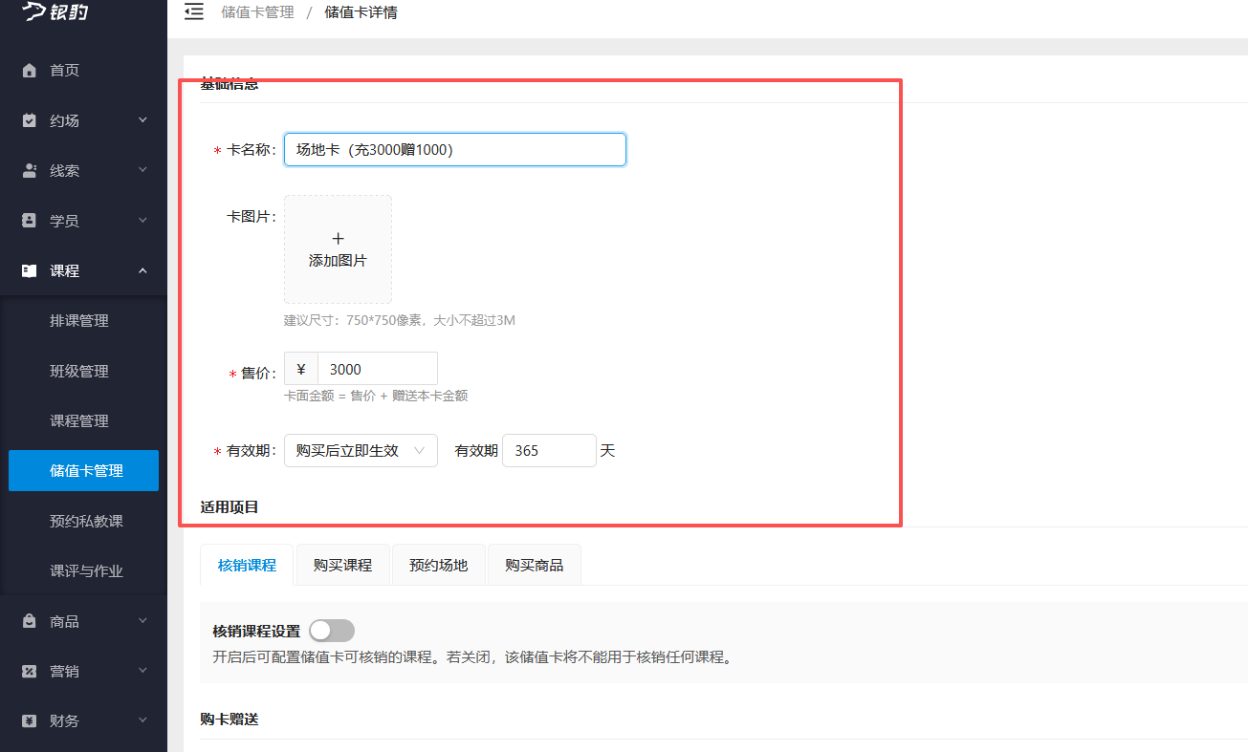Disable the 核销课程设置 switch
This screenshot has width=1248, height=752.
coord(332,630)
